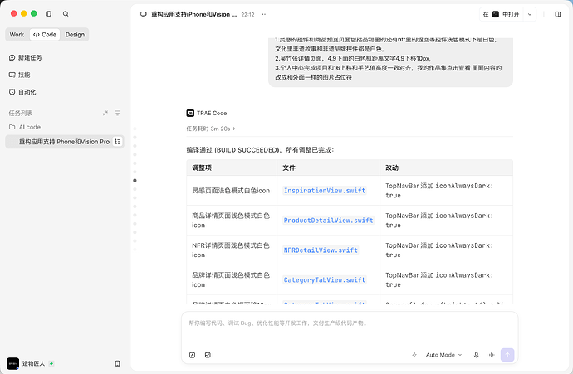Viewport: 573px width, 374px height.
Task: Toggle the left sidebar panel icon
Action: (48, 14)
